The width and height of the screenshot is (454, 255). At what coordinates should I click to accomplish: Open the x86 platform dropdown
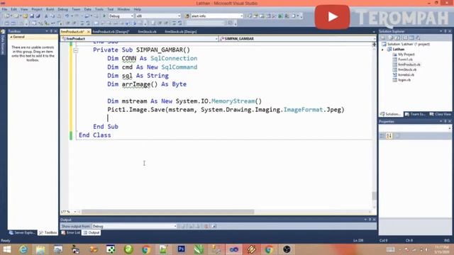(x=158, y=16)
